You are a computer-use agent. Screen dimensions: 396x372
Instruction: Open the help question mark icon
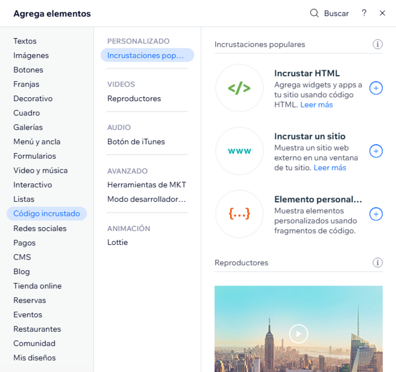tap(364, 13)
